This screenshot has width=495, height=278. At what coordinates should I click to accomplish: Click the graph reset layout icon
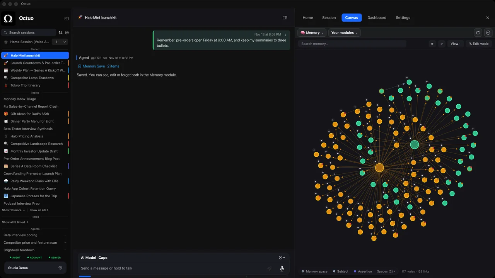(x=432, y=44)
